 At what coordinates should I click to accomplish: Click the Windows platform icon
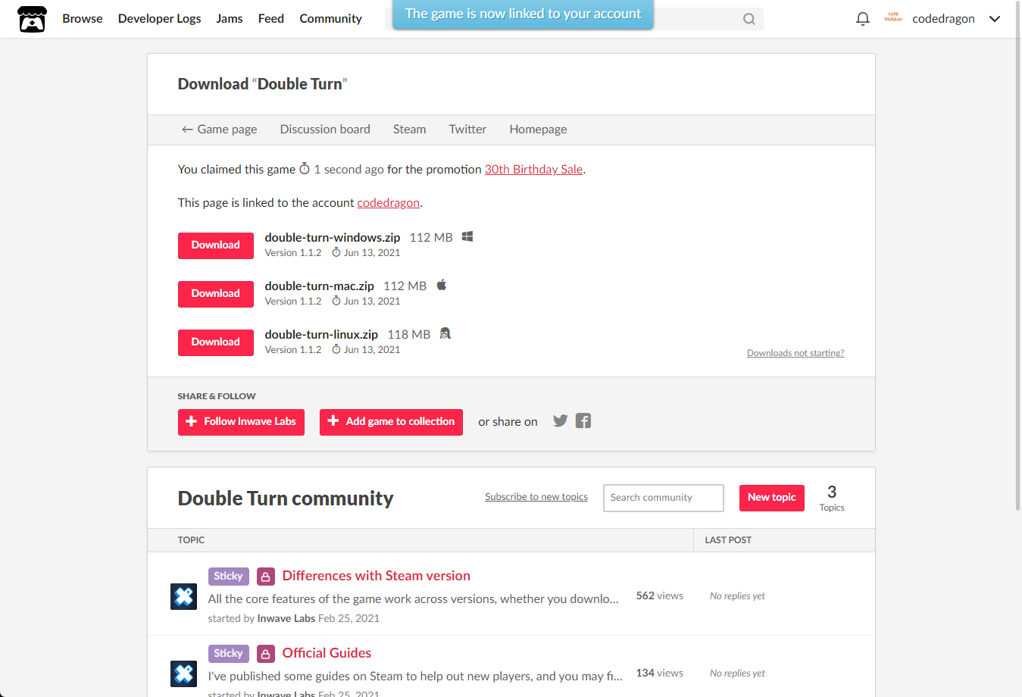point(467,236)
